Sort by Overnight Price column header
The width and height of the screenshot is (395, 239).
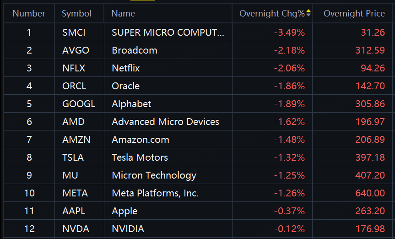coord(354,14)
